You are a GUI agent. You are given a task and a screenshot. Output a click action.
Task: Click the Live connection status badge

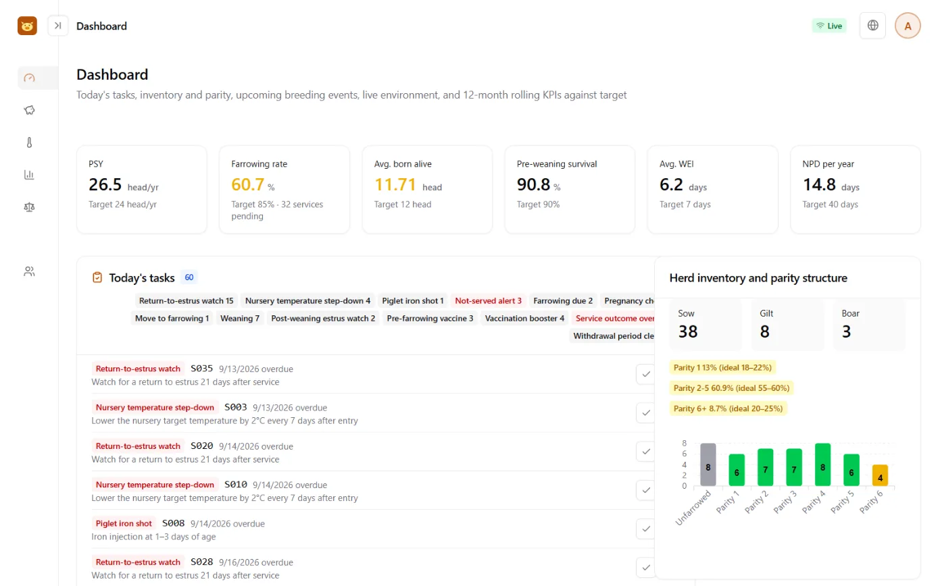click(x=829, y=26)
